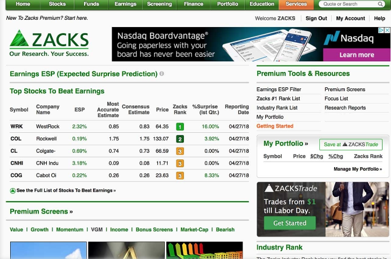Click the search magnifier icon
The image size is (391, 259).
pos(380,4)
